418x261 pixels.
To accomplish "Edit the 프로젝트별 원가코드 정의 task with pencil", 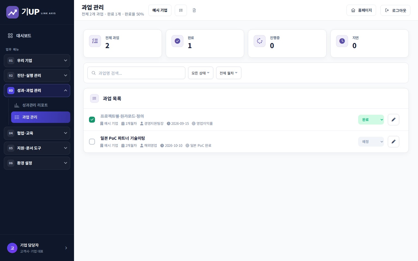I will coord(394,120).
